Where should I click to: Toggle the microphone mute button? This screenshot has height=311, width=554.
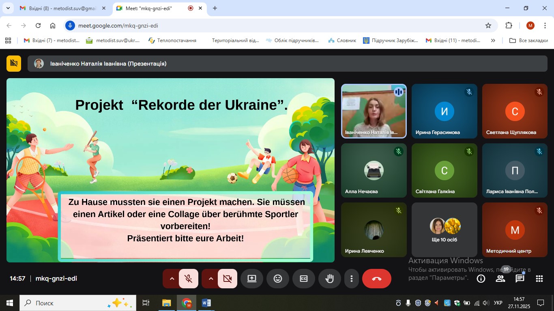pos(188,279)
